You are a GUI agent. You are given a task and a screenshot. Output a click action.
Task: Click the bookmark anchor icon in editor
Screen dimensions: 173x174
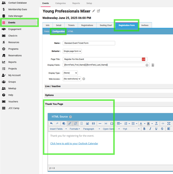pos(82,124)
